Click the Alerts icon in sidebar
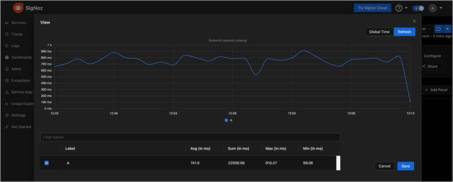The image size is (453, 182). pos(7,69)
